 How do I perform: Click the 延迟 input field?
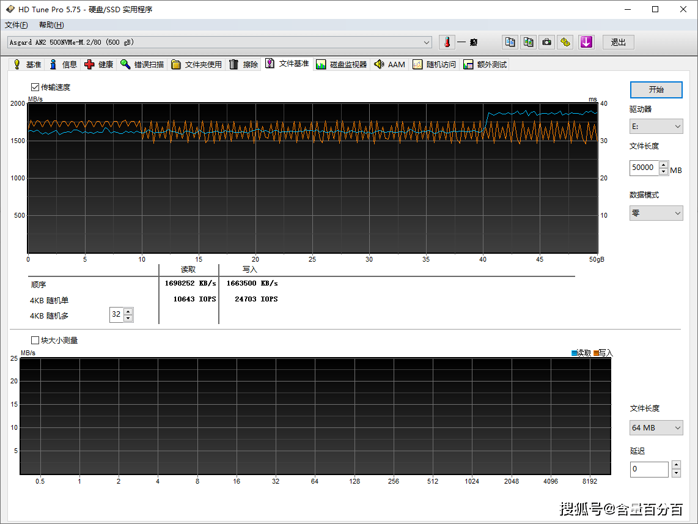[650, 469]
